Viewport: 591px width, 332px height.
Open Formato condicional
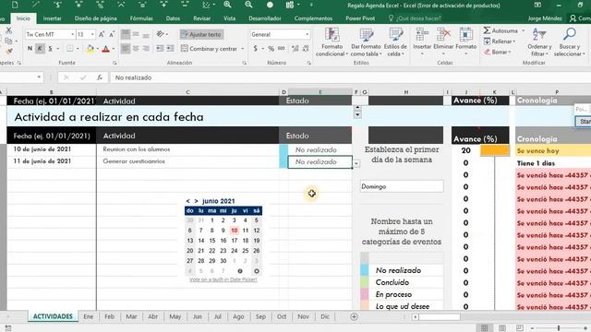coord(332,41)
